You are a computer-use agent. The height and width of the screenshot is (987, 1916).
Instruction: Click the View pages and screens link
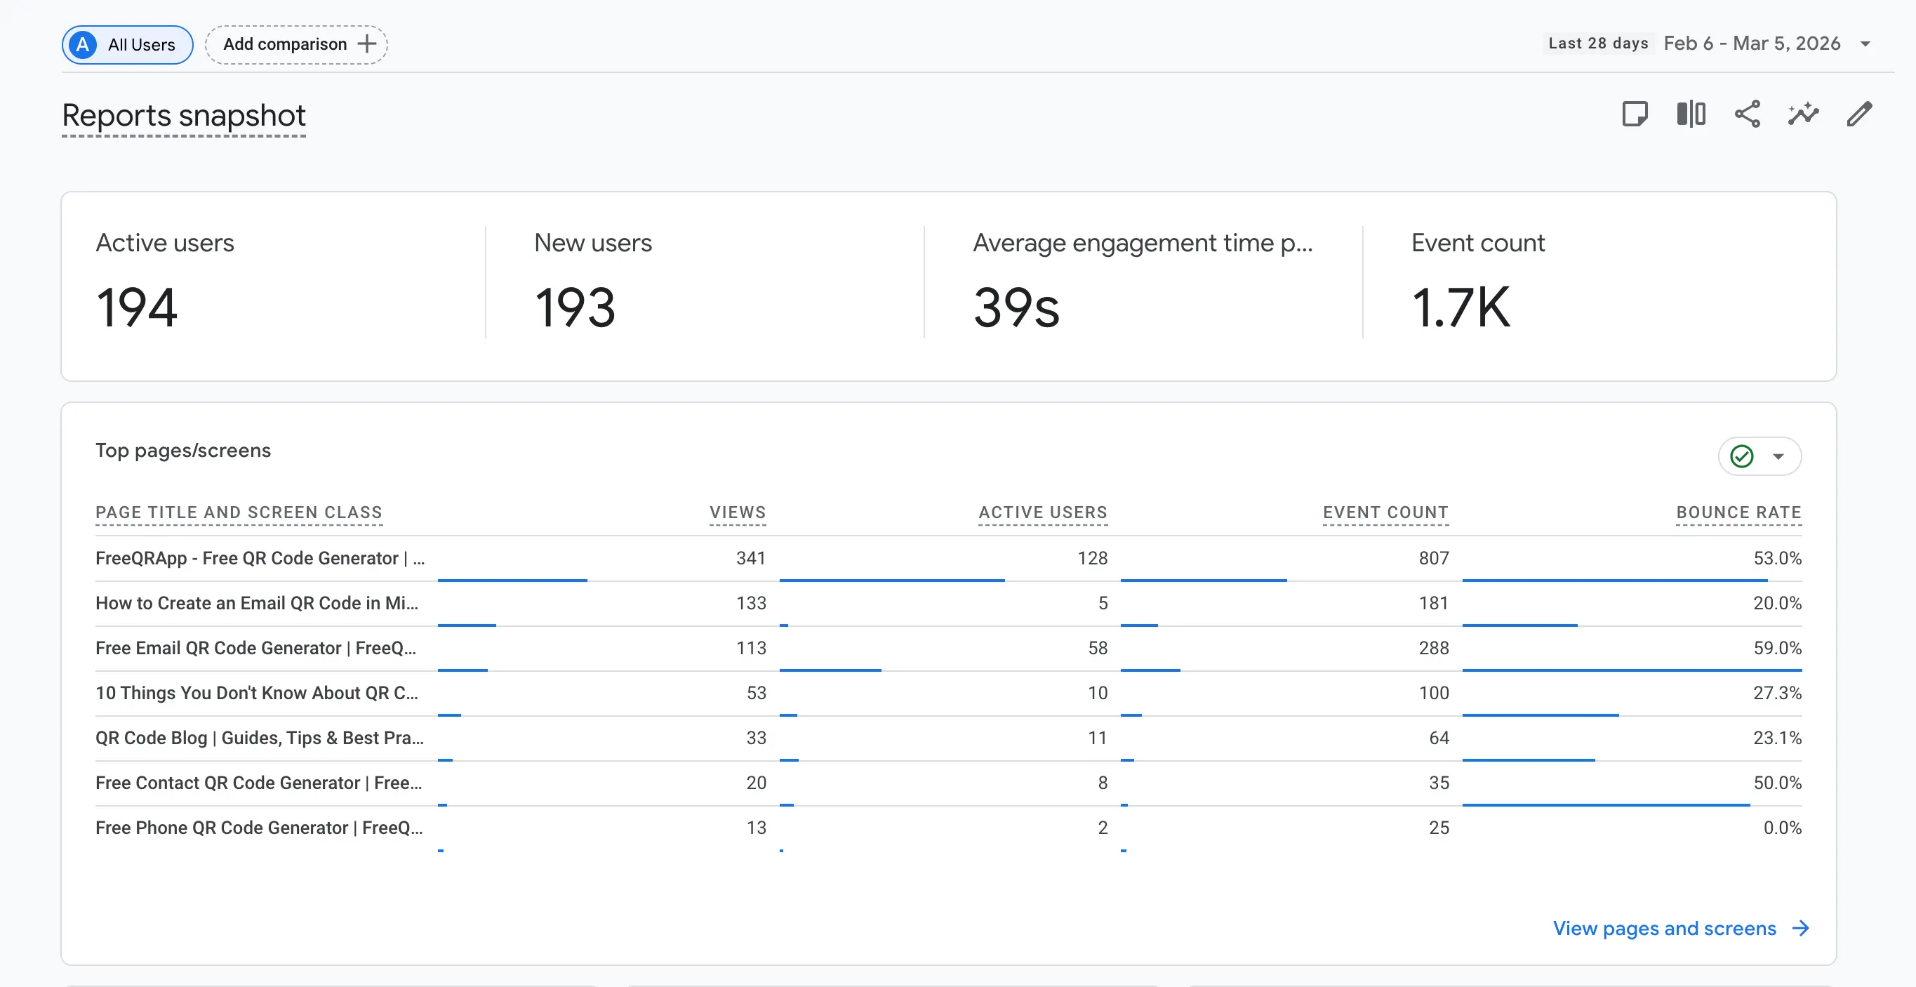click(x=1664, y=927)
